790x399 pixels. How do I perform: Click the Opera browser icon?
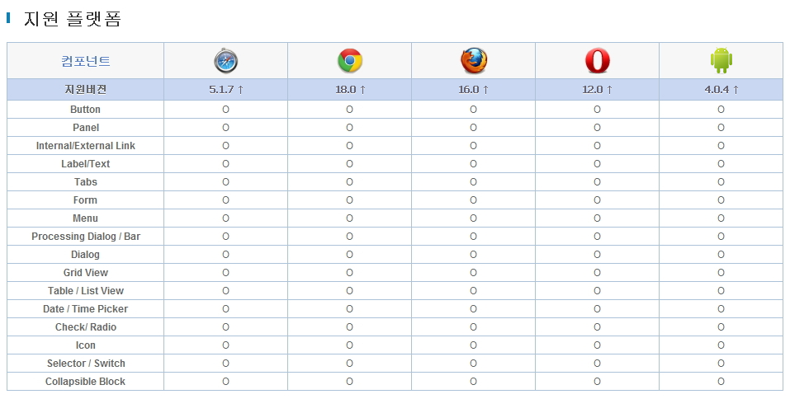point(597,61)
